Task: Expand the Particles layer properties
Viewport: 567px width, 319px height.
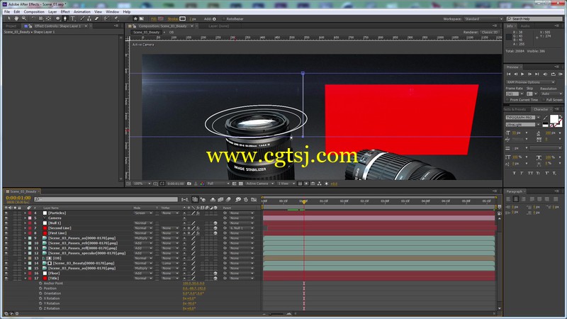Action: pos(26,213)
